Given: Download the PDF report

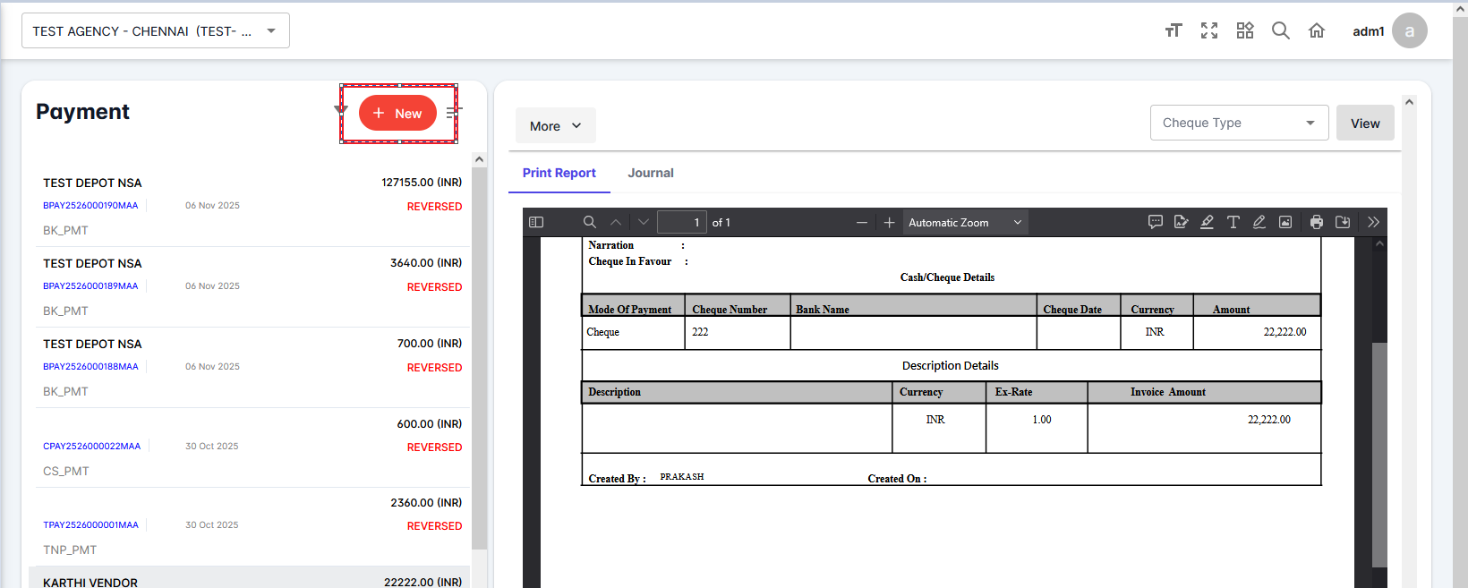Looking at the screenshot, I should point(1342,222).
